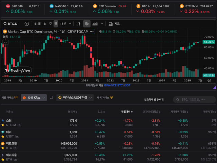217x163 pixels.
Task: Click the Tether logo in the 테더 row
Action: click(x=3, y=132)
